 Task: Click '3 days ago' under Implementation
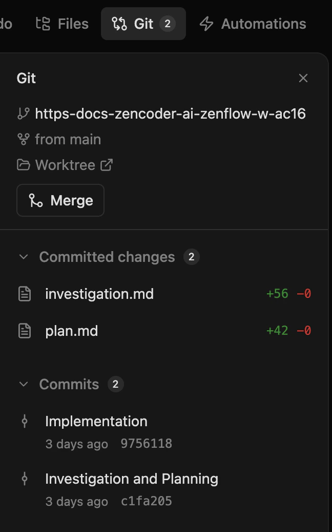77,444
